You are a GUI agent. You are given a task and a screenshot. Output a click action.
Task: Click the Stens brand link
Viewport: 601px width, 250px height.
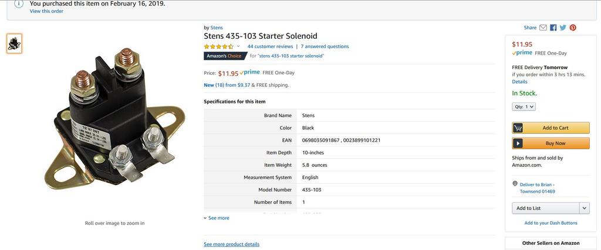(217, 28)
